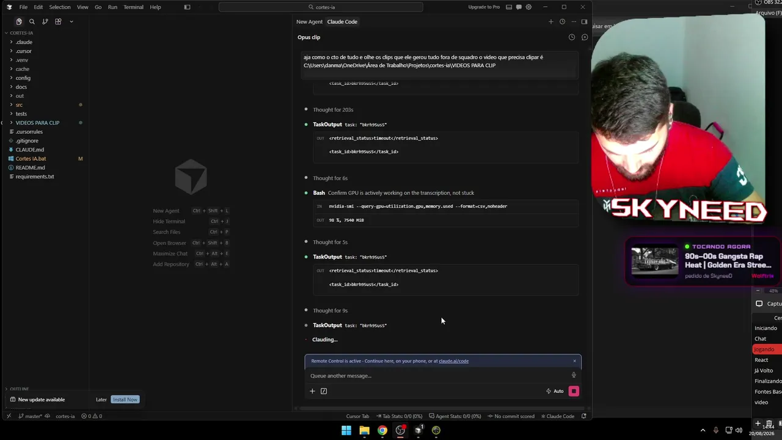The width and height of the screenshot is (782, 440).
Task: Open the Help menu
Action: point(155,7)
